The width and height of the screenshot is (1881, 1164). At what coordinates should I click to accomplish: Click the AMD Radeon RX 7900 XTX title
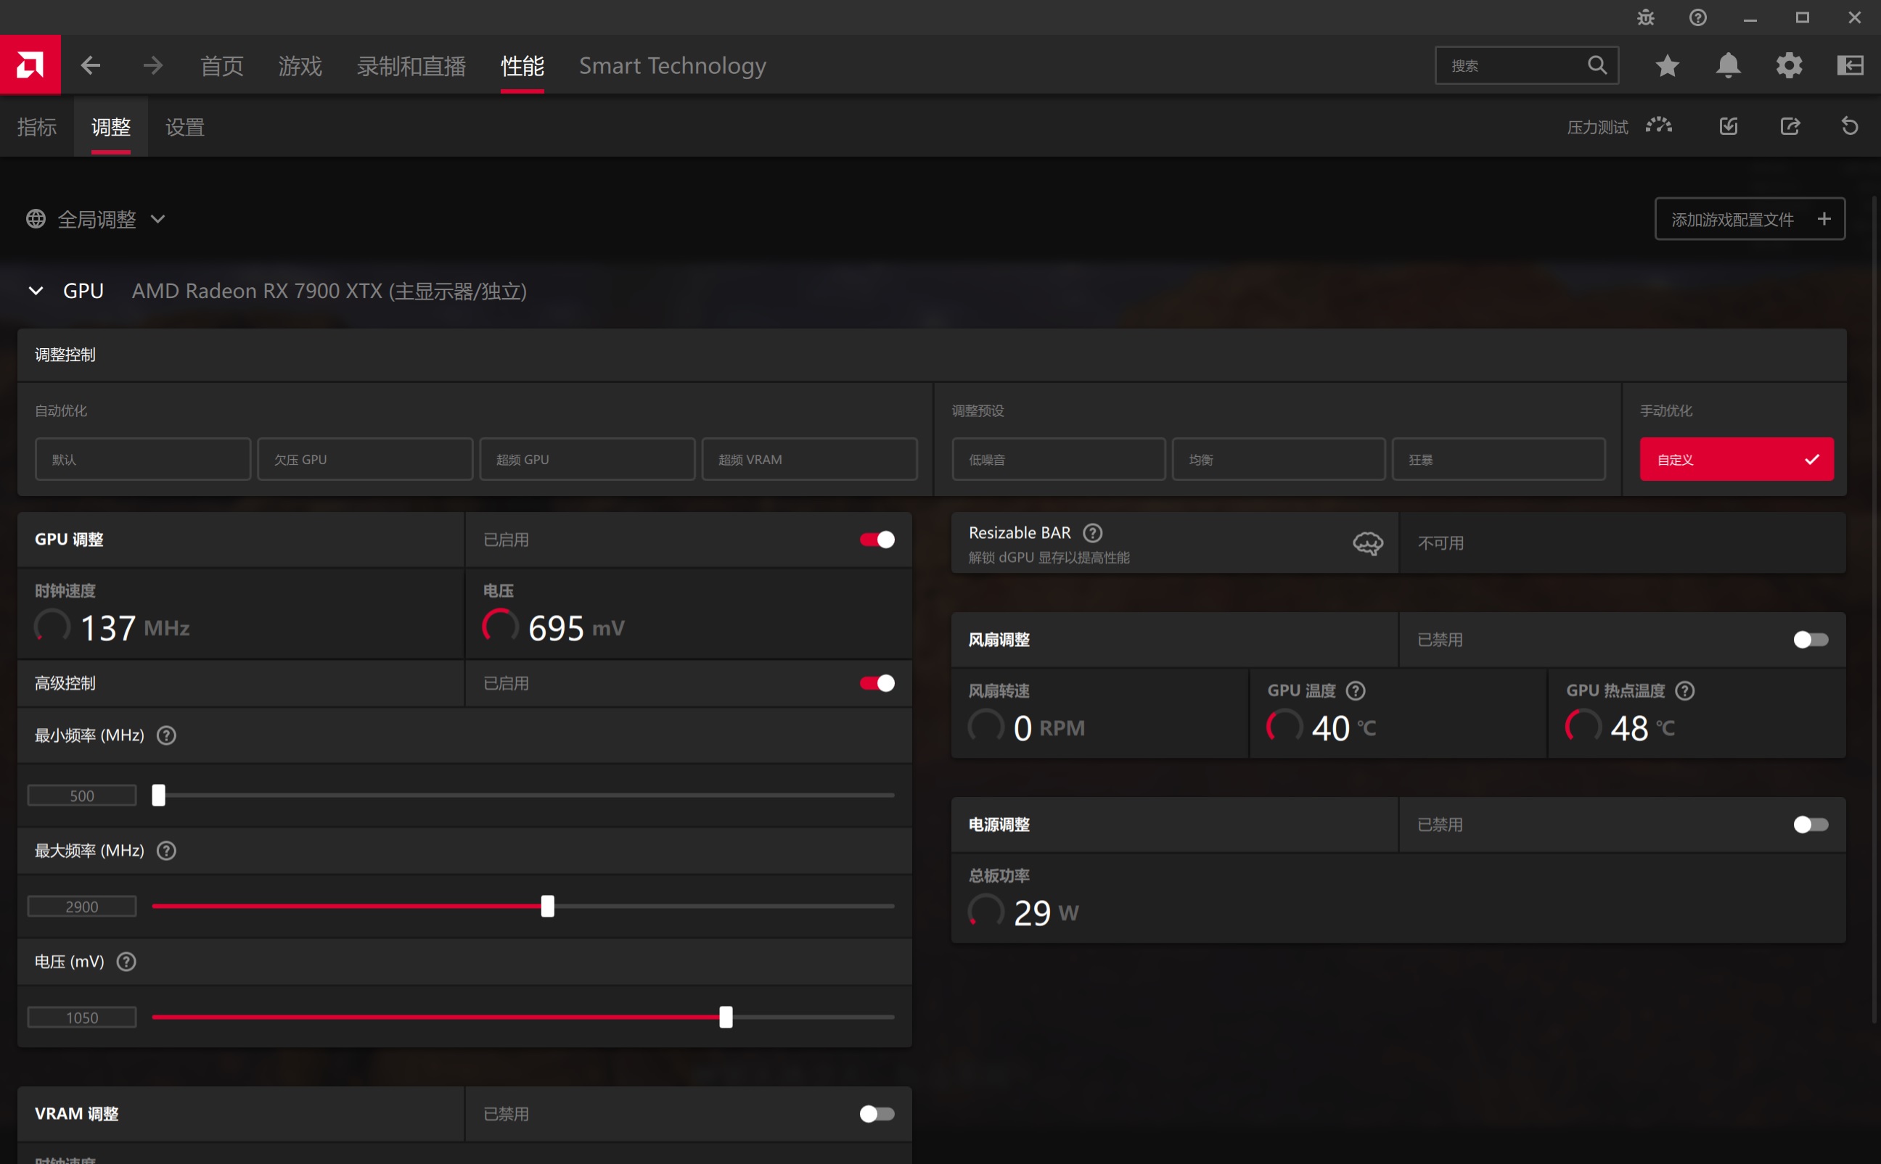point(329,291)
